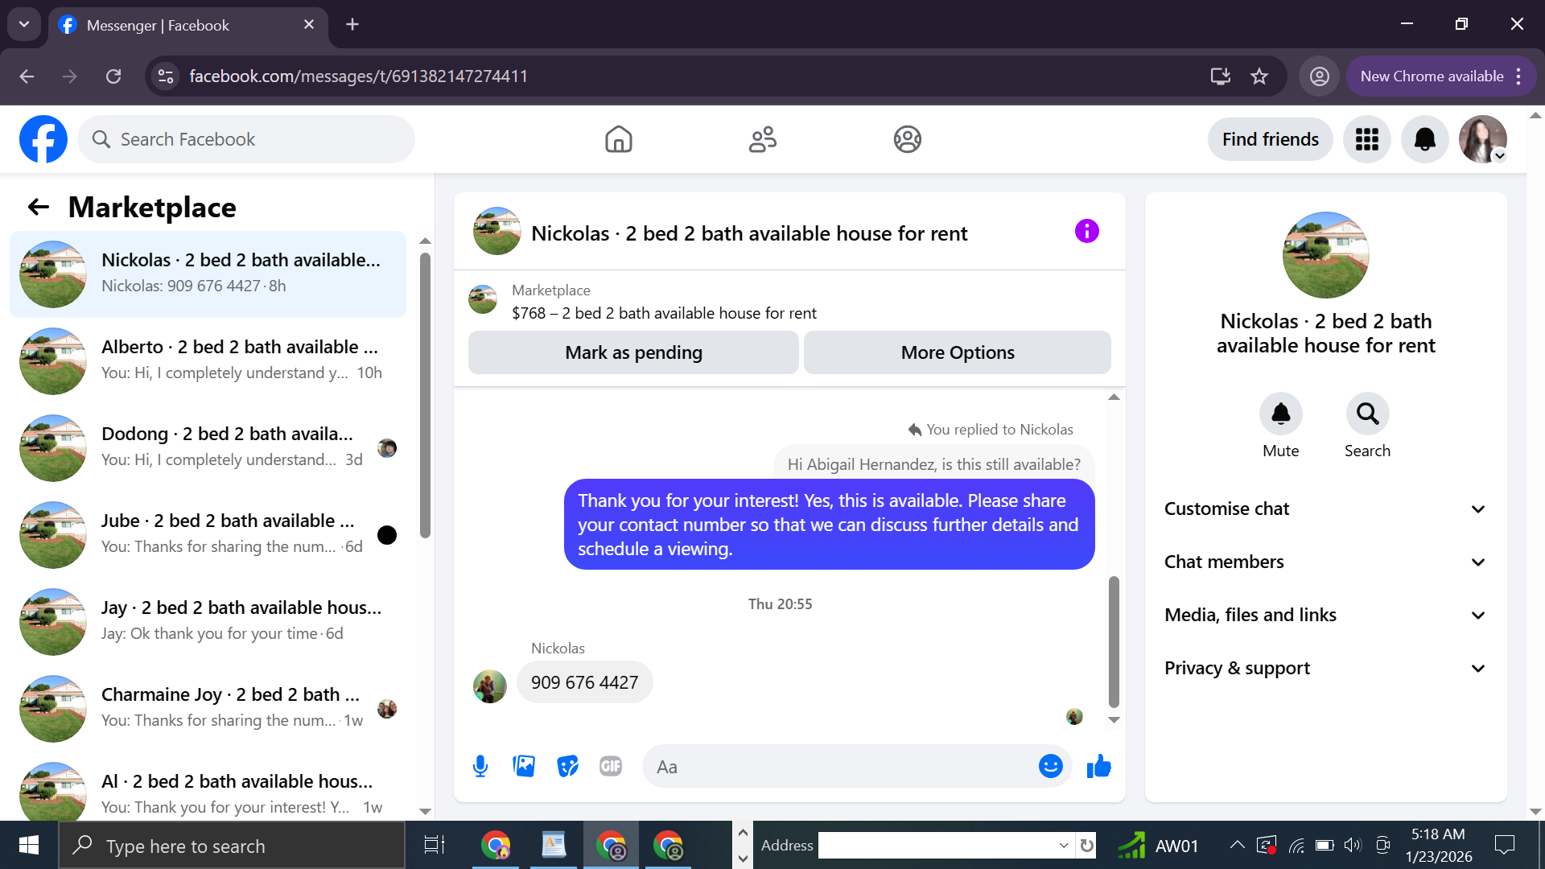Click Mark as pending button
The width and height of the screenshot is (1545, 869).
[x=633, y=352]
